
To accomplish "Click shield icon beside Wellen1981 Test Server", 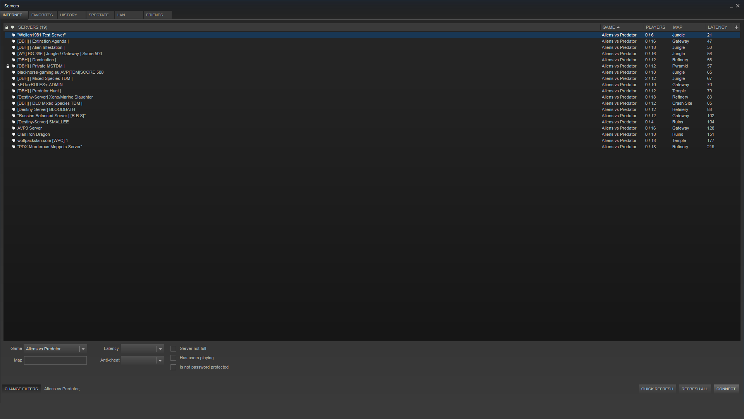I will 14,35.
